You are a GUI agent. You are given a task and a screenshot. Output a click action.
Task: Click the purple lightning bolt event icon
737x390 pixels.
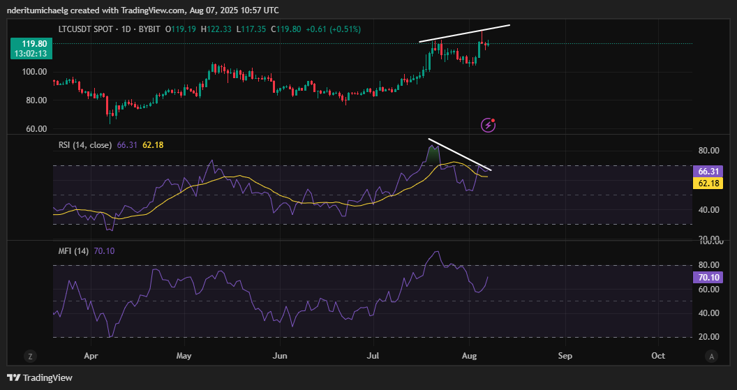[x=489, y=125]
